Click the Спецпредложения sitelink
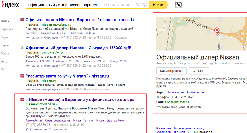 (58, 120)
